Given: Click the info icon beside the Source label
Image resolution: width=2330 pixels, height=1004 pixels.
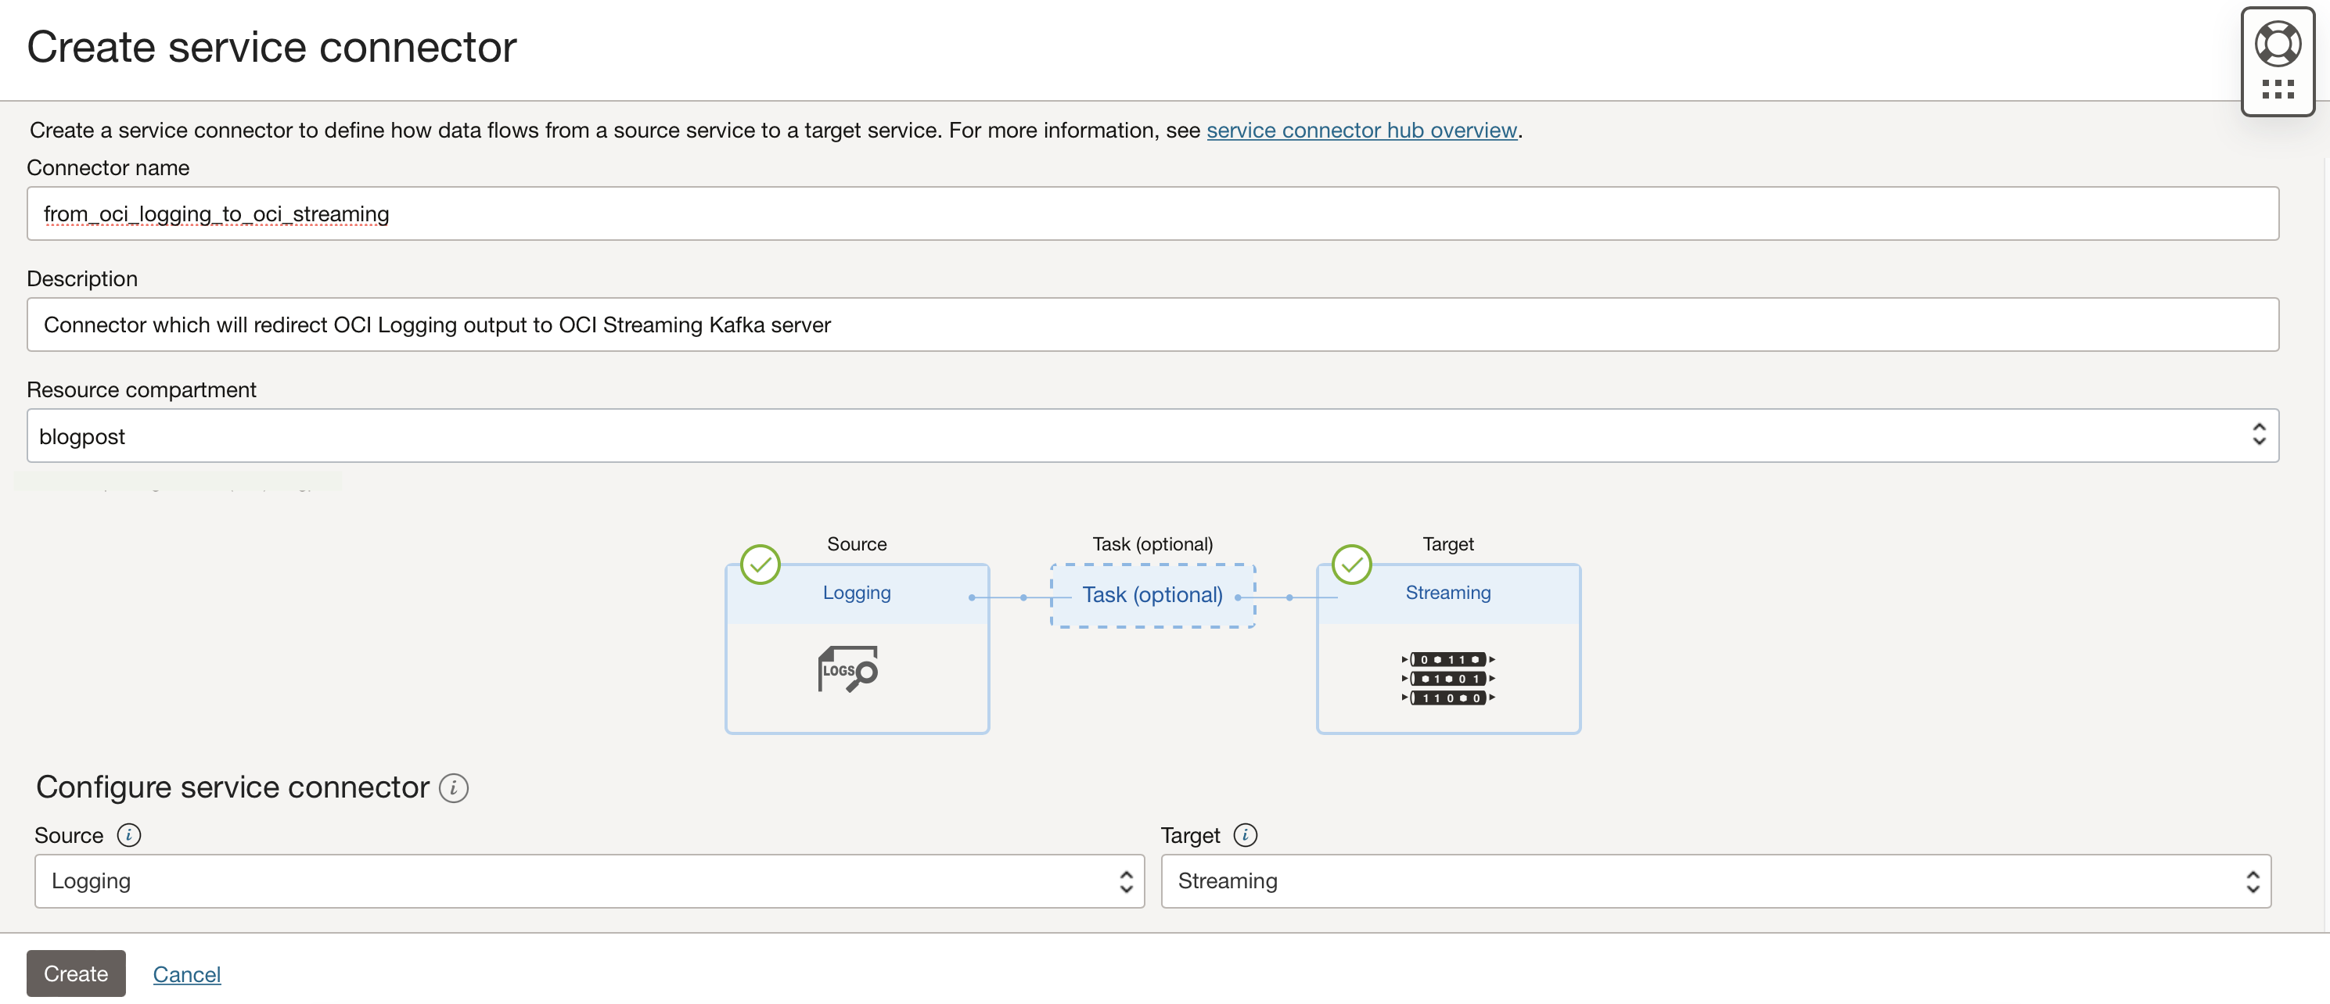Looking at the screenshot, I should pyautogui.click(x=129, y=835).
